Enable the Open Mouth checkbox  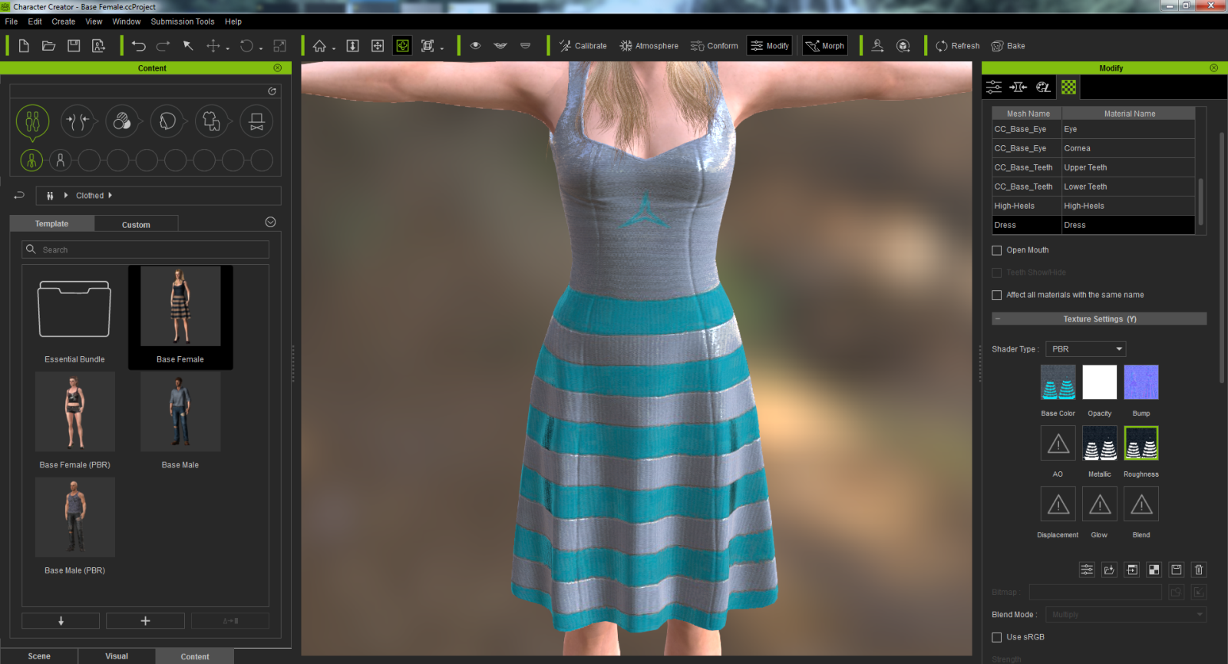coord(997,250)
